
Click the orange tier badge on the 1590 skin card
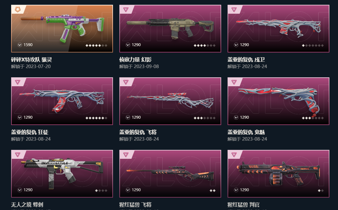(x=18, y=10)
